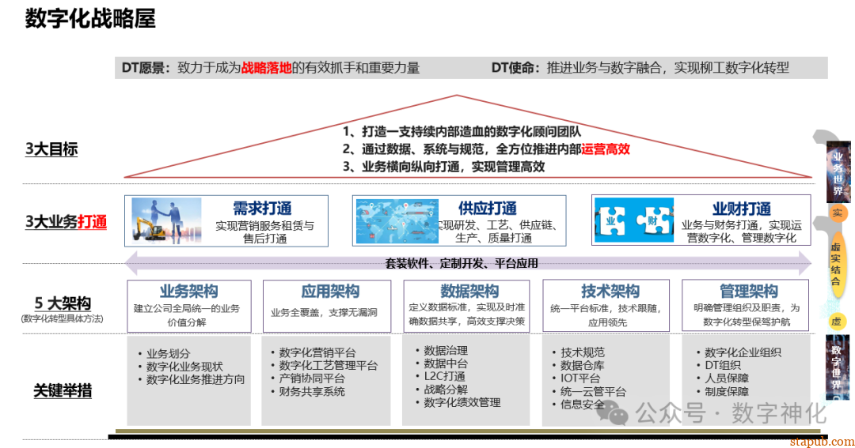Select the 关键举措 row label
The width and height of the screenshot is (855, 448).
[62, 390]
